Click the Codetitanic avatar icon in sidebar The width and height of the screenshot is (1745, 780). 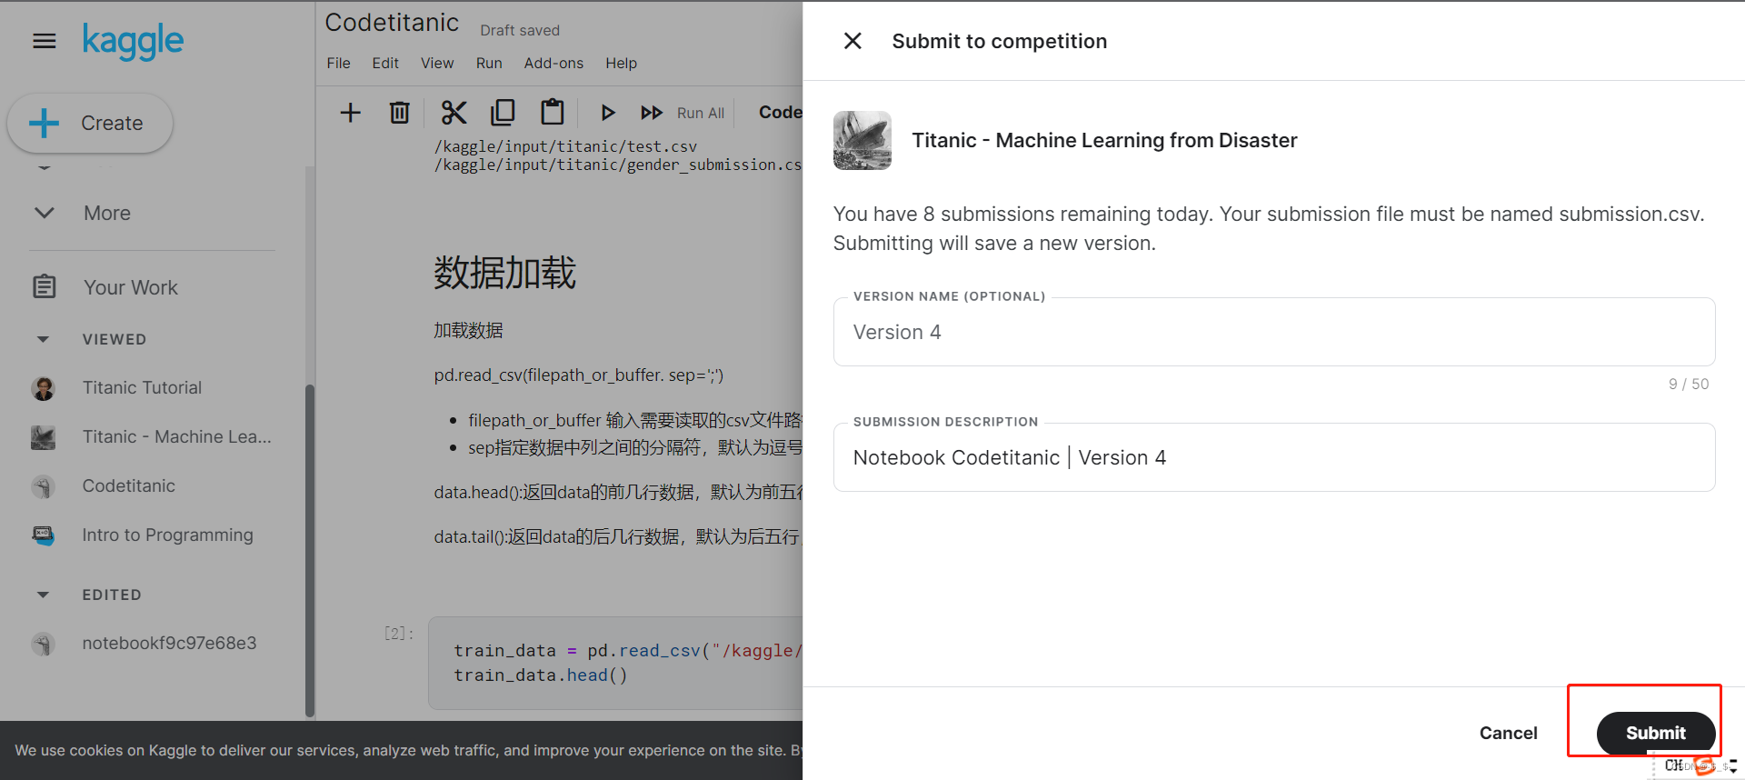(43, 486)
